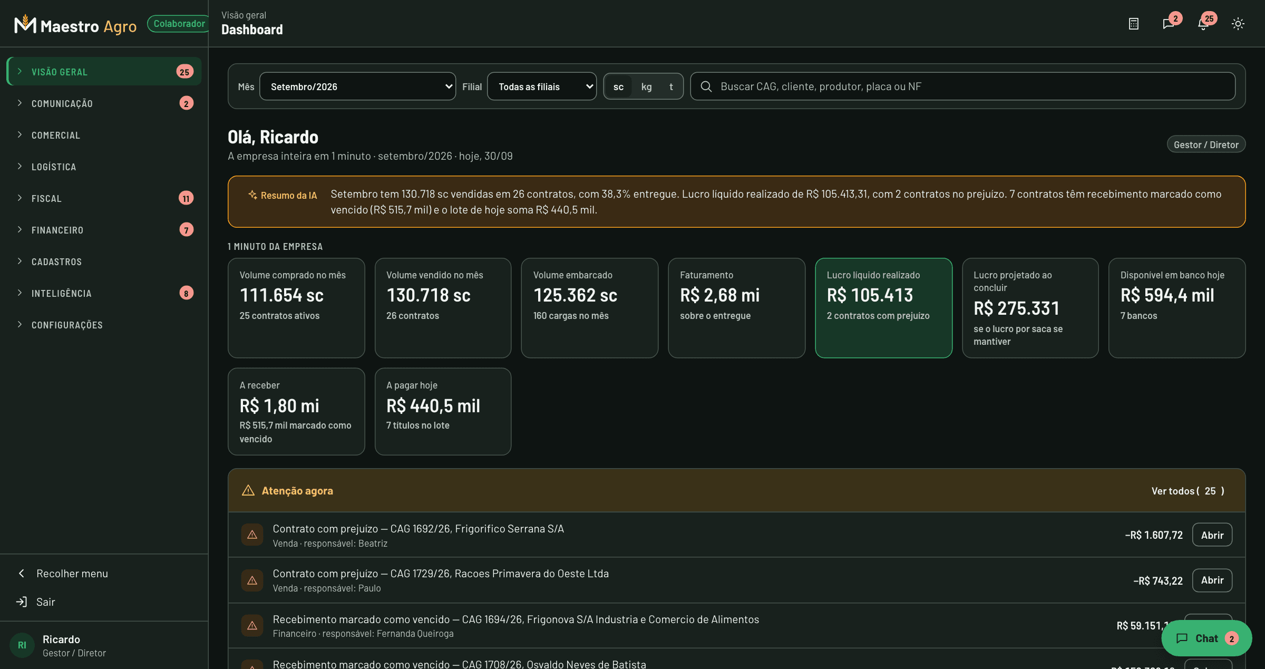The image size is (1265, 669).
Task: Open Configurações in the sidebar
Action: [104, 325]
